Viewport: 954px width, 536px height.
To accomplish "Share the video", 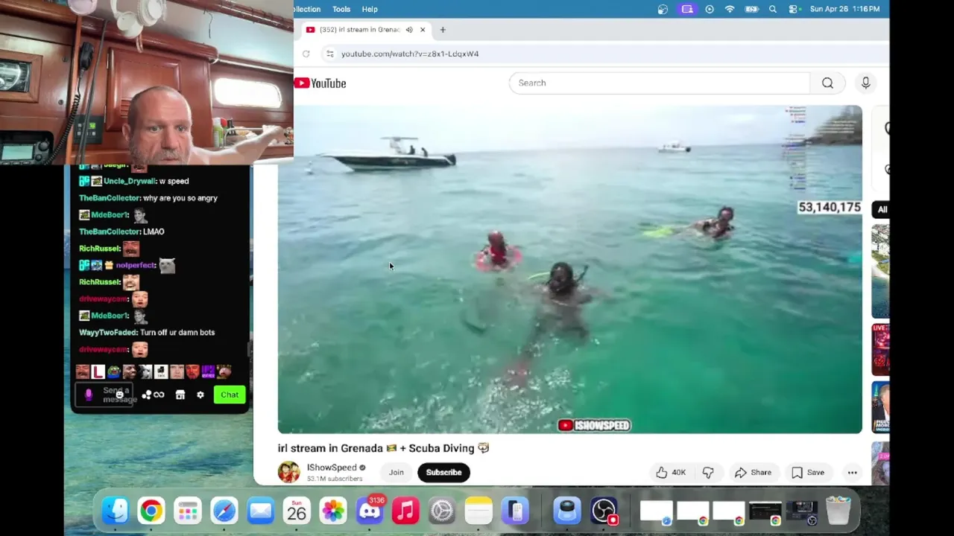I will point(753,472).
